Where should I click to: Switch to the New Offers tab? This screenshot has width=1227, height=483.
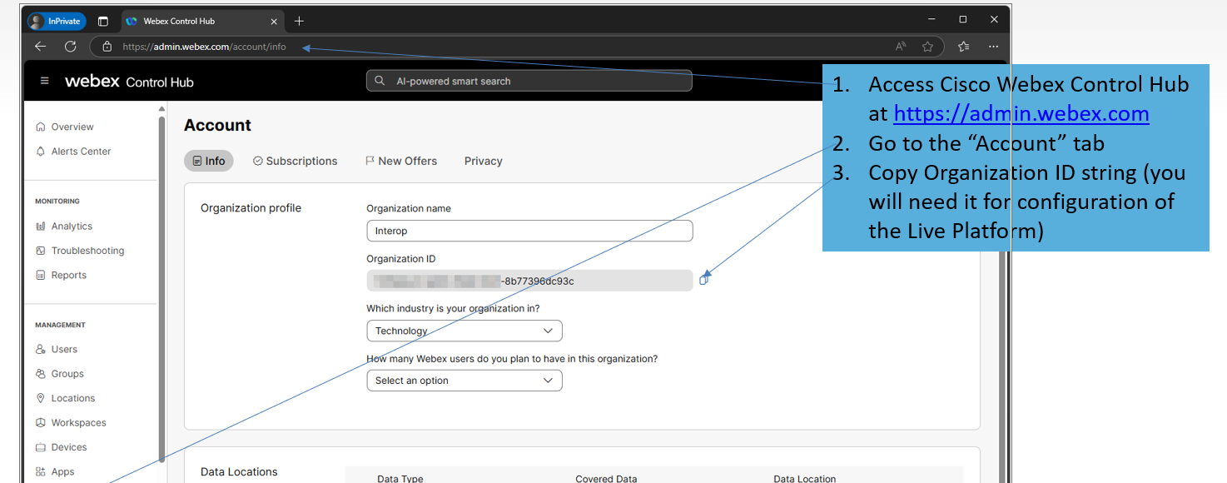click(401, 161)
